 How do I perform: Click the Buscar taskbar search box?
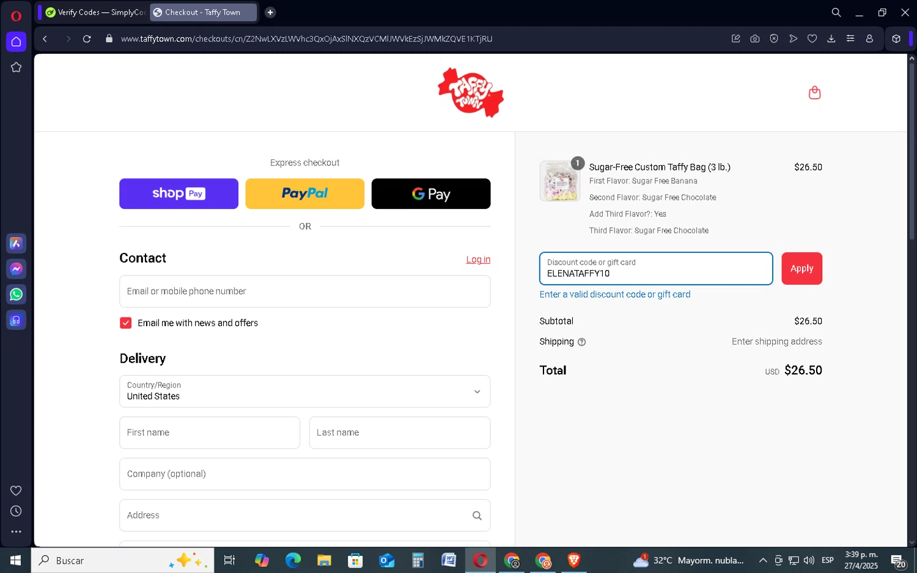(122, 560)
